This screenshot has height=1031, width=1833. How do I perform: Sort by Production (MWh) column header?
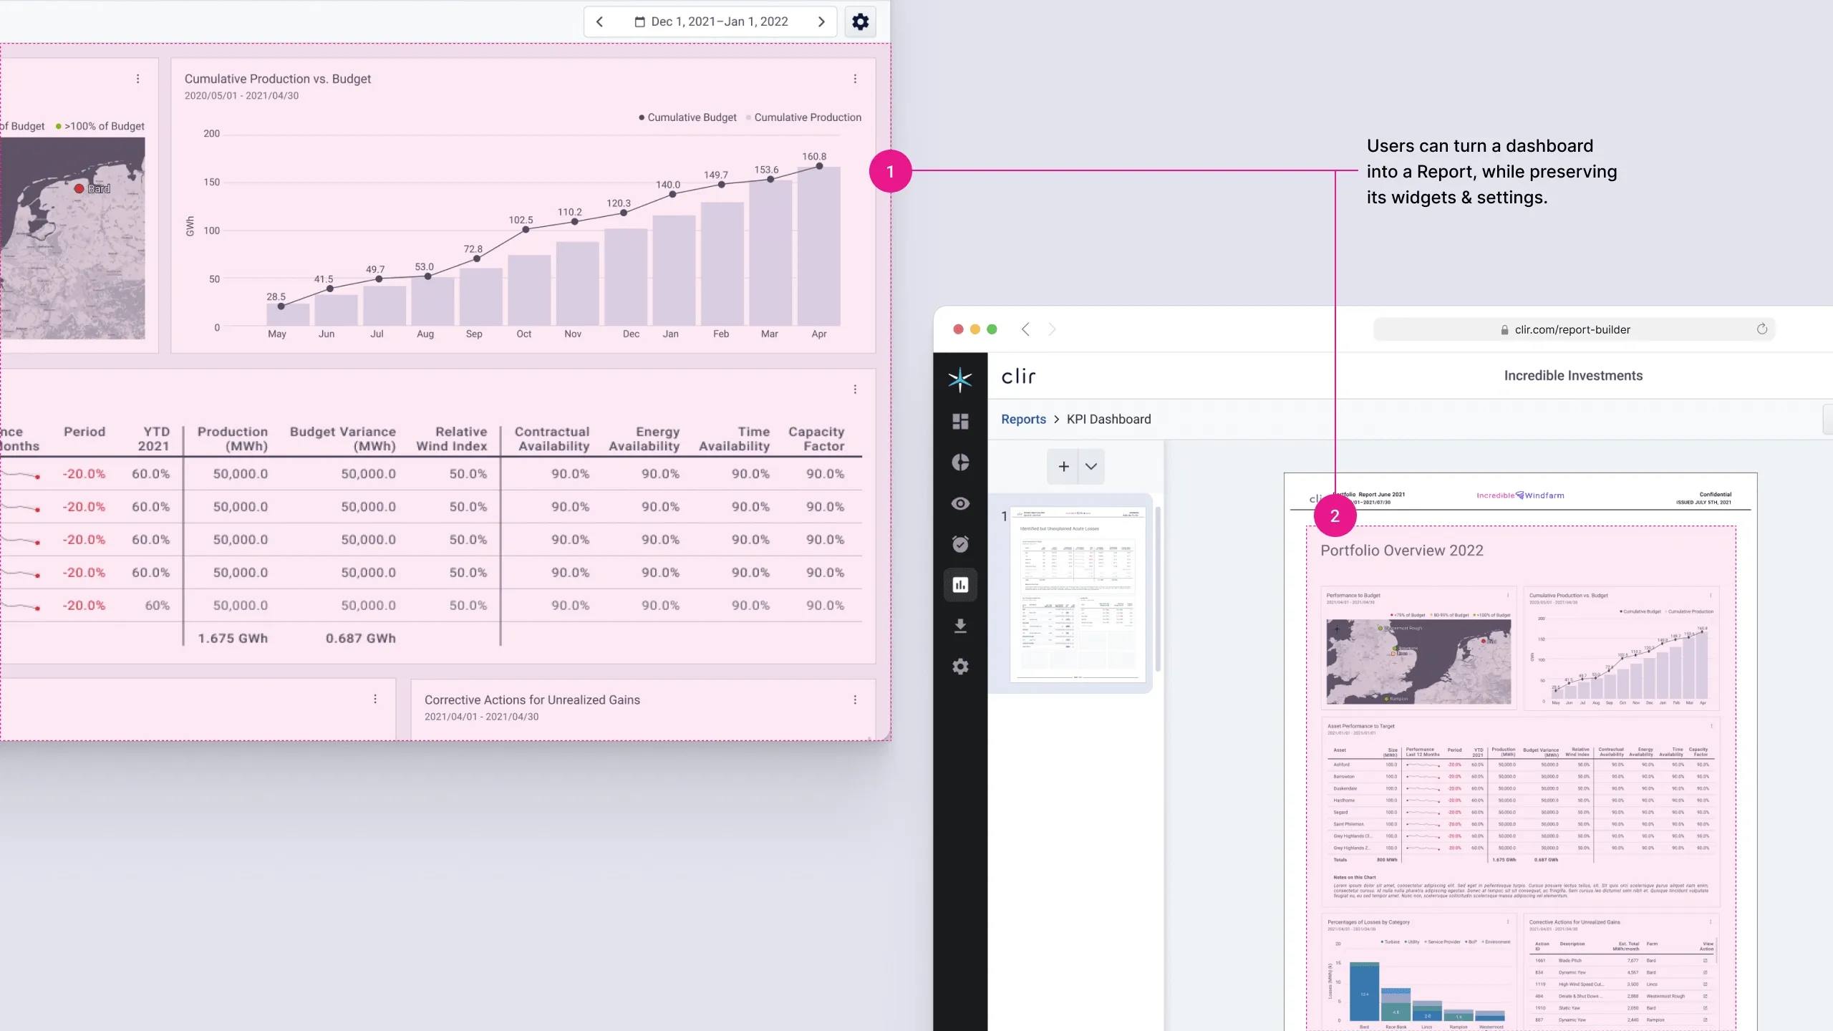[x=233, y=438]
